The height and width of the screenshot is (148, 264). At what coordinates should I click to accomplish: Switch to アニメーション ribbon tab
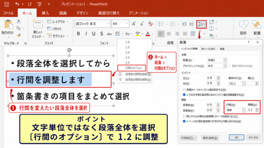point(139,13)
